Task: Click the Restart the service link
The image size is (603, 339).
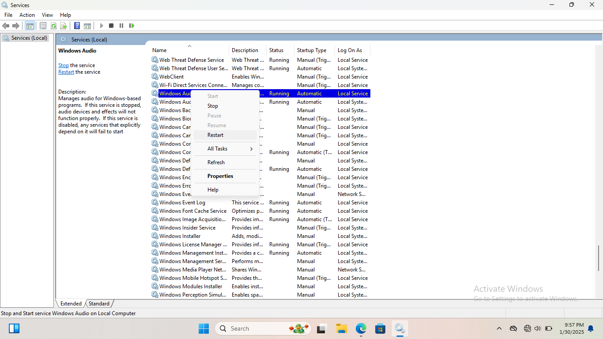Action: tap(66, 72)
